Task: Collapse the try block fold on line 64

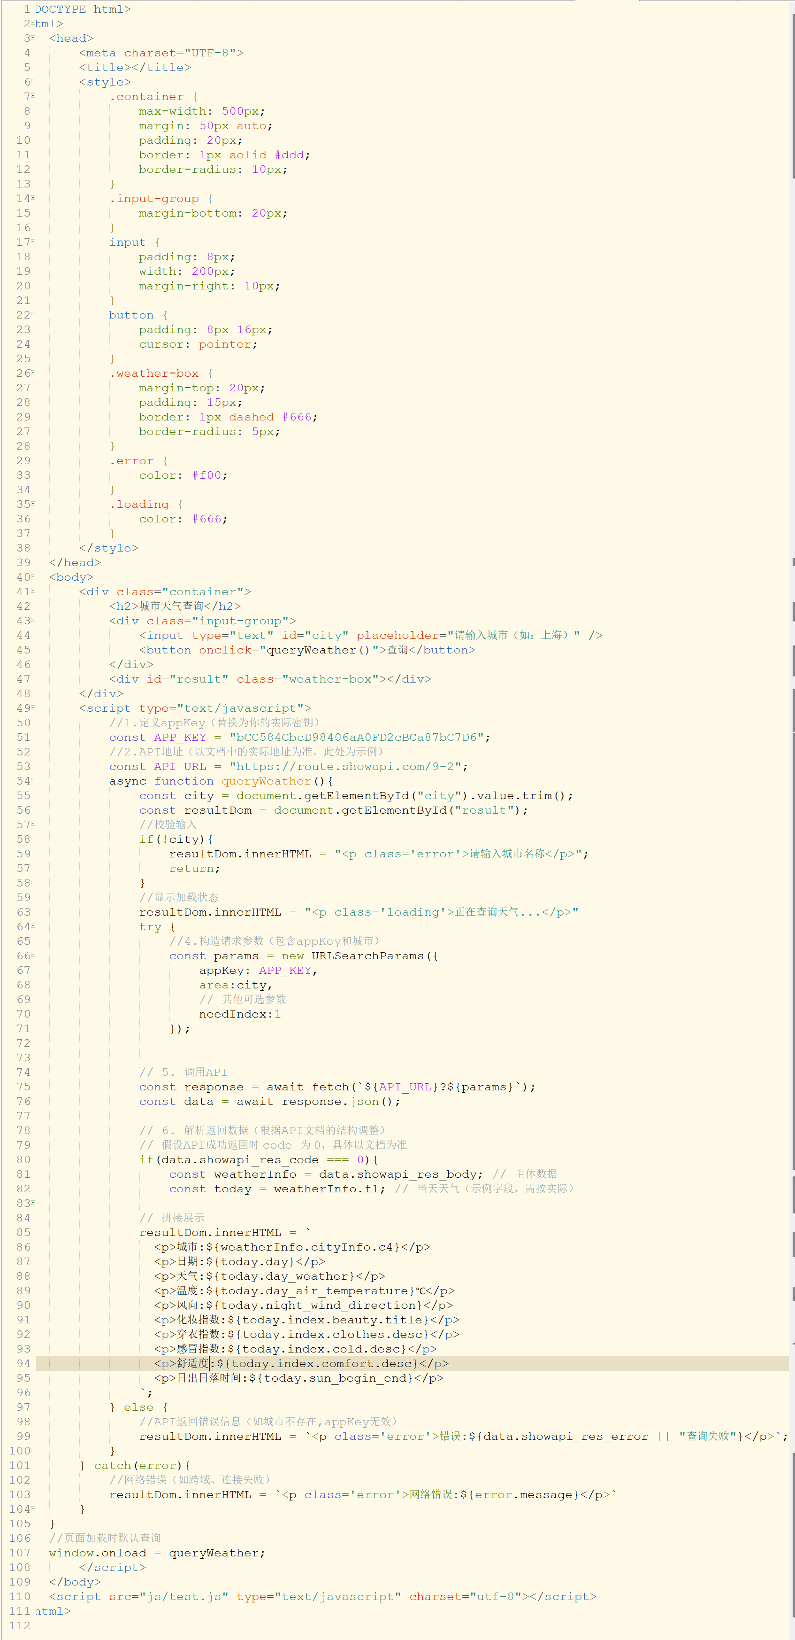Action: point(33,926)
